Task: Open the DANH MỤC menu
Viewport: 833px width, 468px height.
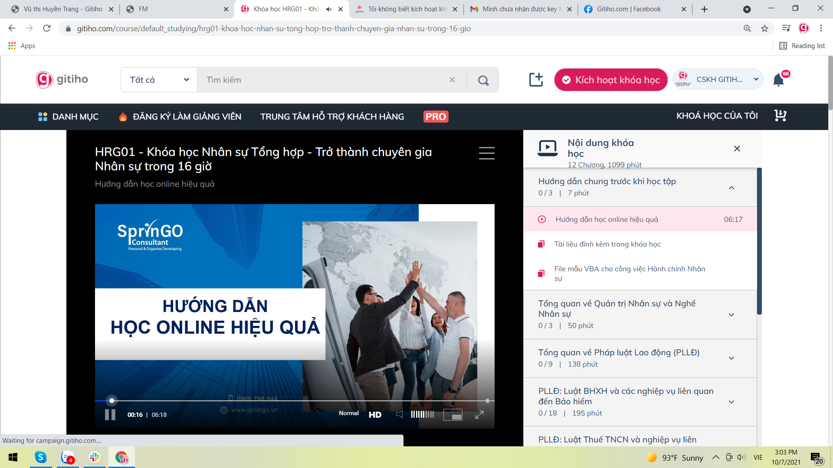Action: (x=68, y=117)
